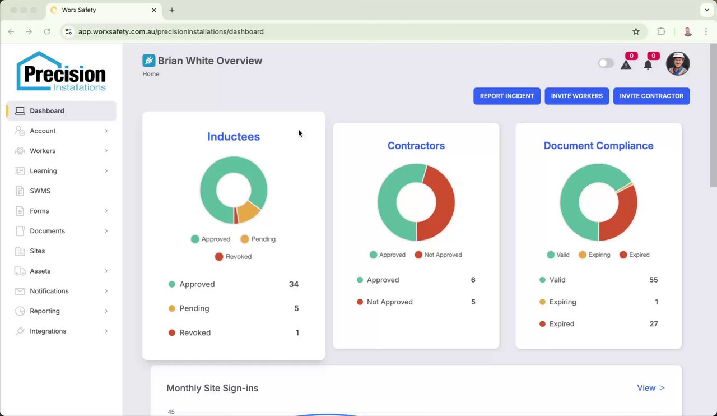Open the SWMS sidebar item
Viewport: 717px width, 416px height.
tap(61, 191)
